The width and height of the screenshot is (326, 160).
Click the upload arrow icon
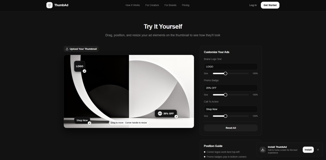tap(67, 49)
